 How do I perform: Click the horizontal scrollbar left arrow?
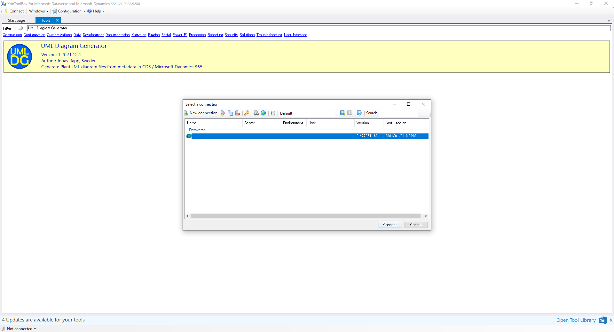188,216
